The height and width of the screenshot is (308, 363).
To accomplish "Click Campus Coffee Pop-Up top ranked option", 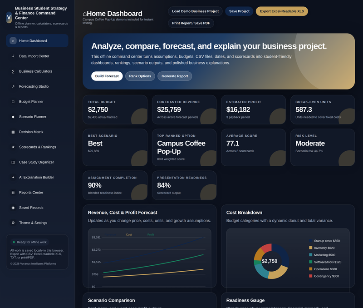I will click(181, 147).
